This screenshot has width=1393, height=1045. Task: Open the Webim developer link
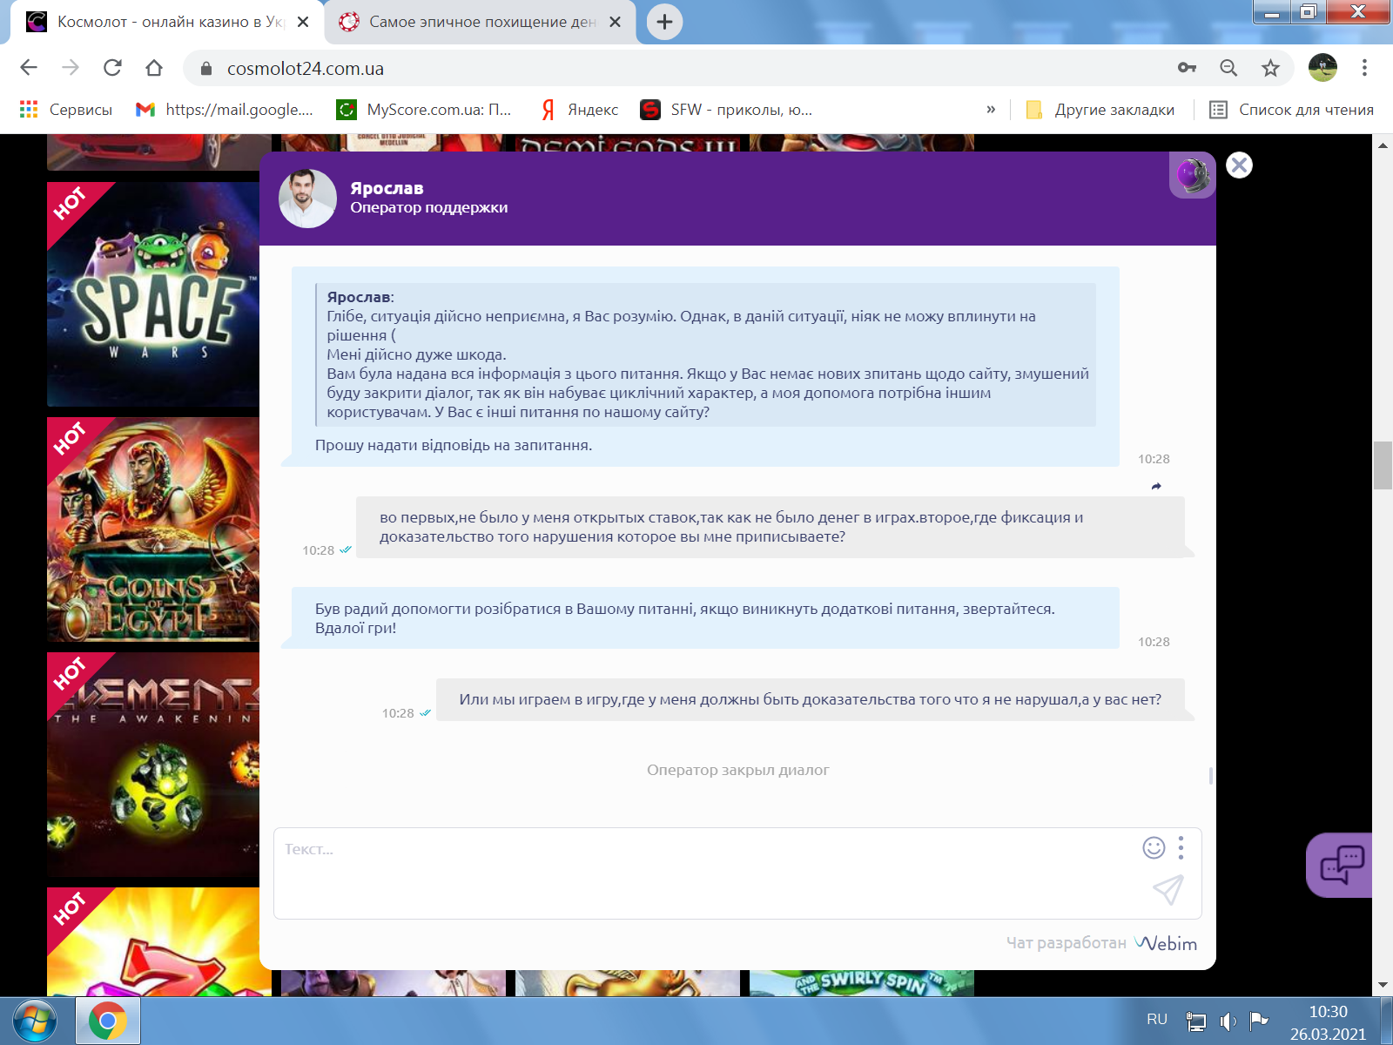[x=1166, y=943]
